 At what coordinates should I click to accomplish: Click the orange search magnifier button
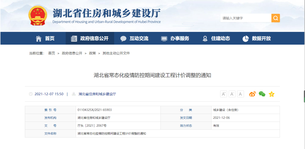point(275,18)
